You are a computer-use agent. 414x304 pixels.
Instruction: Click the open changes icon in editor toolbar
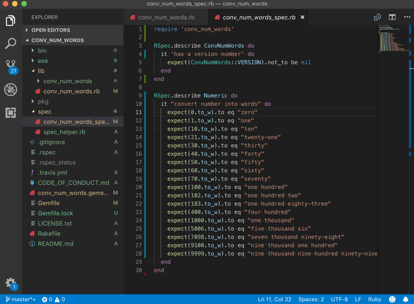[377, 17]
